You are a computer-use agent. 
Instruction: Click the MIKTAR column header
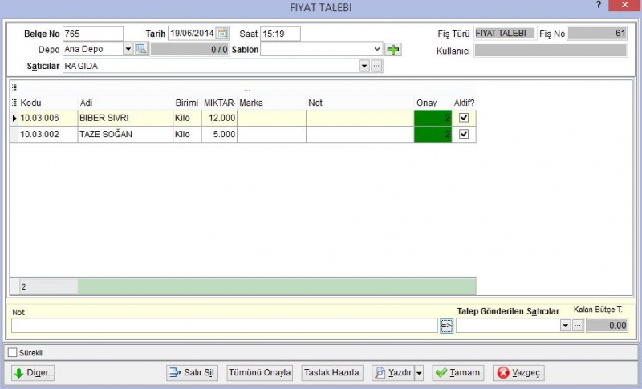(x=219, y=103)
